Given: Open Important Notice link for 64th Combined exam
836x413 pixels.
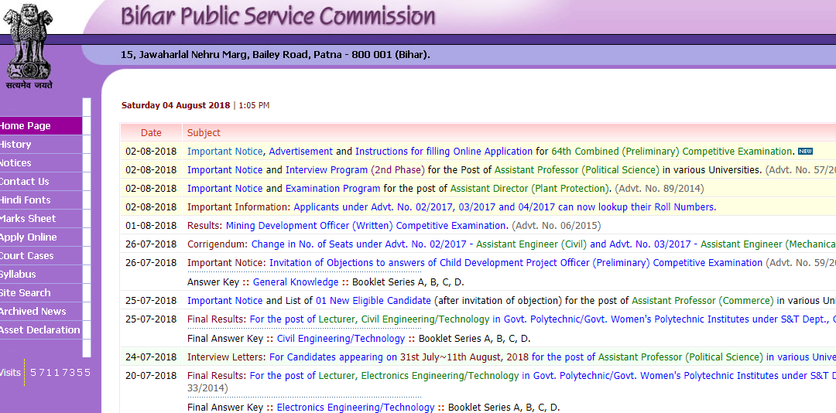Looking at the screenshot, I should pyautogui.click(x=224, y=152).
